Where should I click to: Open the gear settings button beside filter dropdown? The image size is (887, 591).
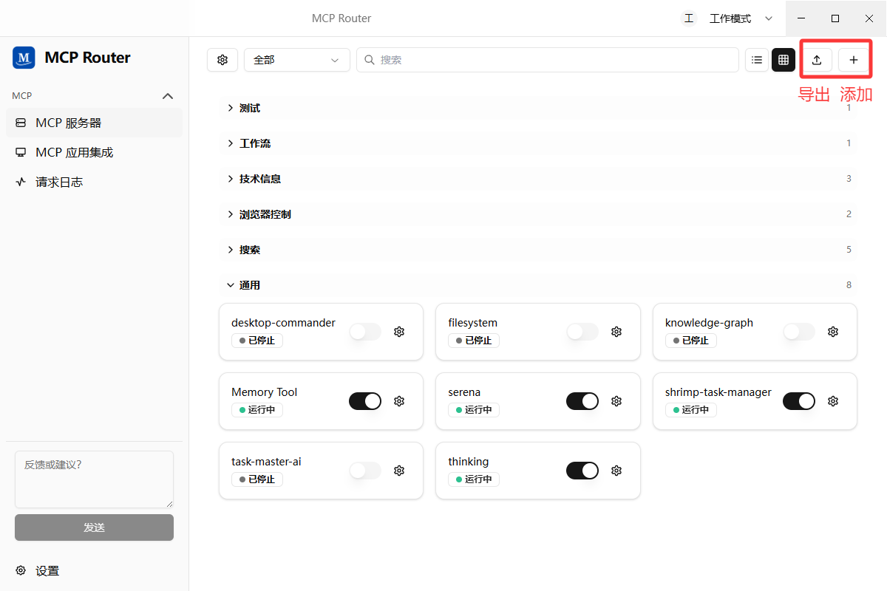222,60
